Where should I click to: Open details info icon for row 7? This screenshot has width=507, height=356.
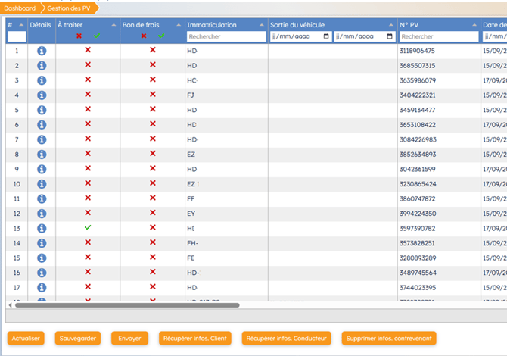[x=42, y=140]
